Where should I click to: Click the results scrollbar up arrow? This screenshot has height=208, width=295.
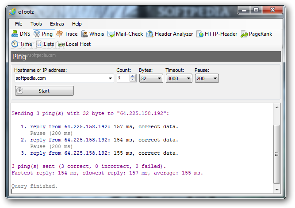click(277, 107)
